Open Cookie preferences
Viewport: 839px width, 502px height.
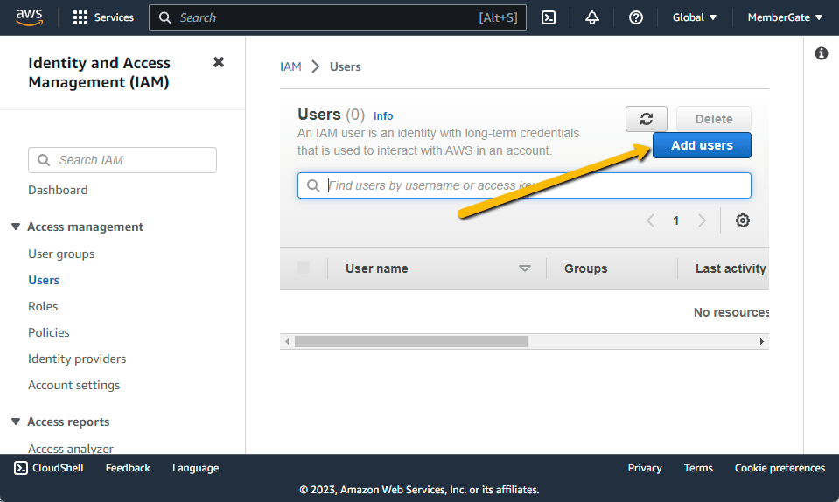click(780, 468)
